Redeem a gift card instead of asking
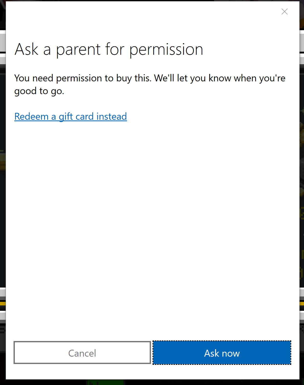Screen dimensions: 304x385 pyautogui.click(x=71, y=116)
